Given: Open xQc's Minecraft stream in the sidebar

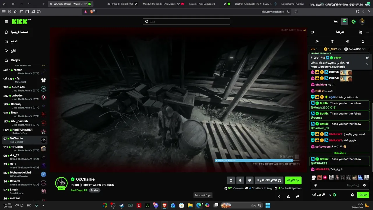Looking at the screenshot, I should click(25, 80).
